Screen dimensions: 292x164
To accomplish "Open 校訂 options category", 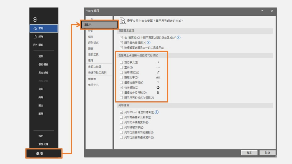I will pyautogui.click(x=90, y=31).
